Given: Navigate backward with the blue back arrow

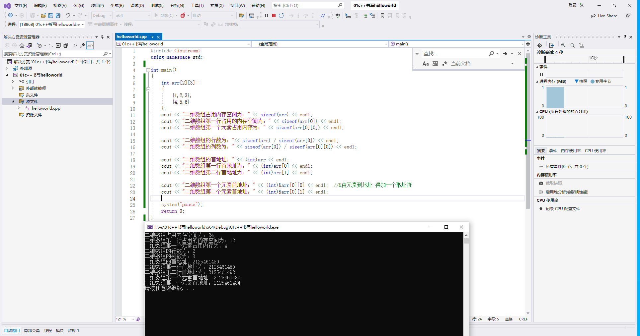Looking at the screenshot, I should point(11,16).
